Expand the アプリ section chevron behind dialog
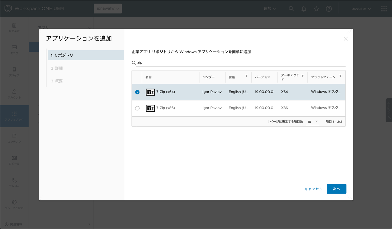The image size is (392, 229). [90, 28]
